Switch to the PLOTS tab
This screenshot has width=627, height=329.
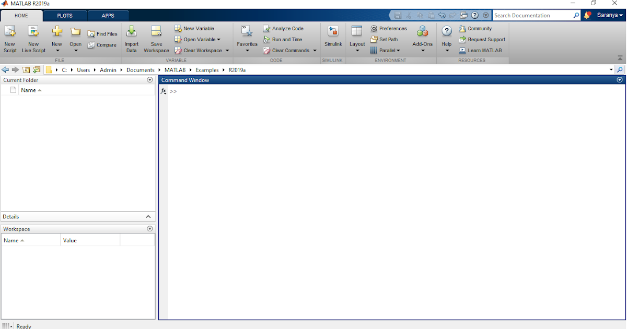[x=64, y=16]
